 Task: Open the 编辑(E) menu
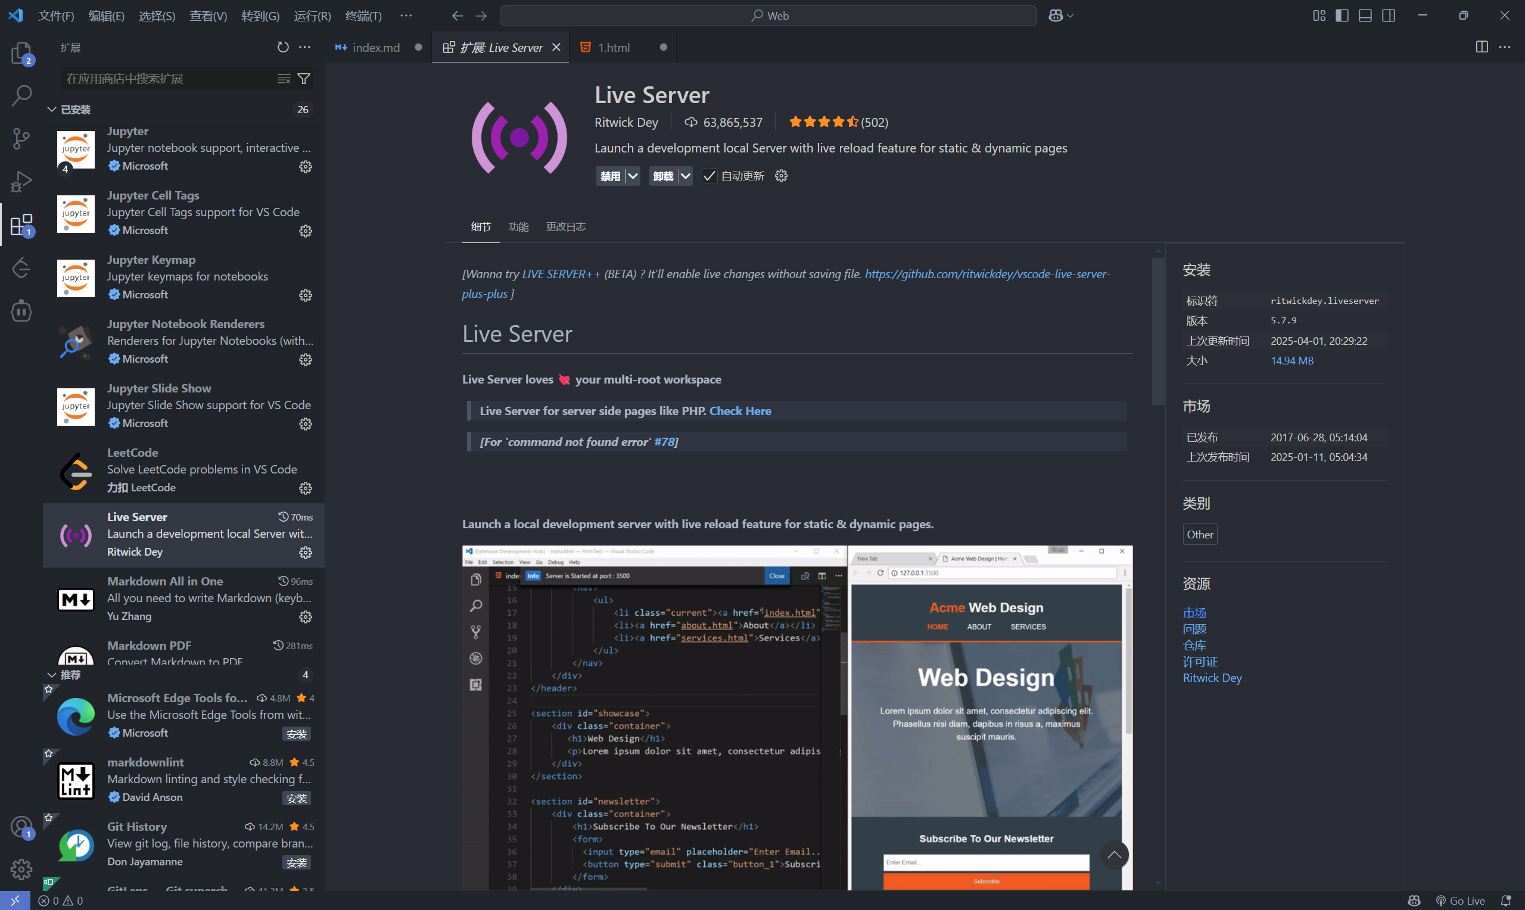coord(106,16)
